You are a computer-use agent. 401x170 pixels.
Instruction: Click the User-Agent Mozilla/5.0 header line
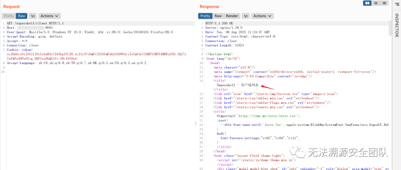pyautogui.click(x=90, y=32)
